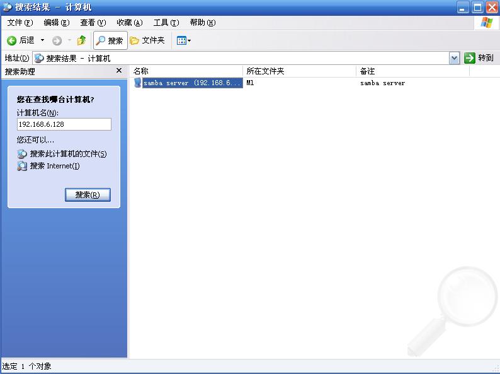Close the Search Assistant panel
Image resolution: width=500 pixels, height=374 pixels.
(119, 71)
